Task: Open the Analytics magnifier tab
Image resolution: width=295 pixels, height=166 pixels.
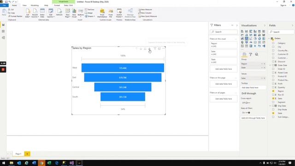Action: click(257, 54)
